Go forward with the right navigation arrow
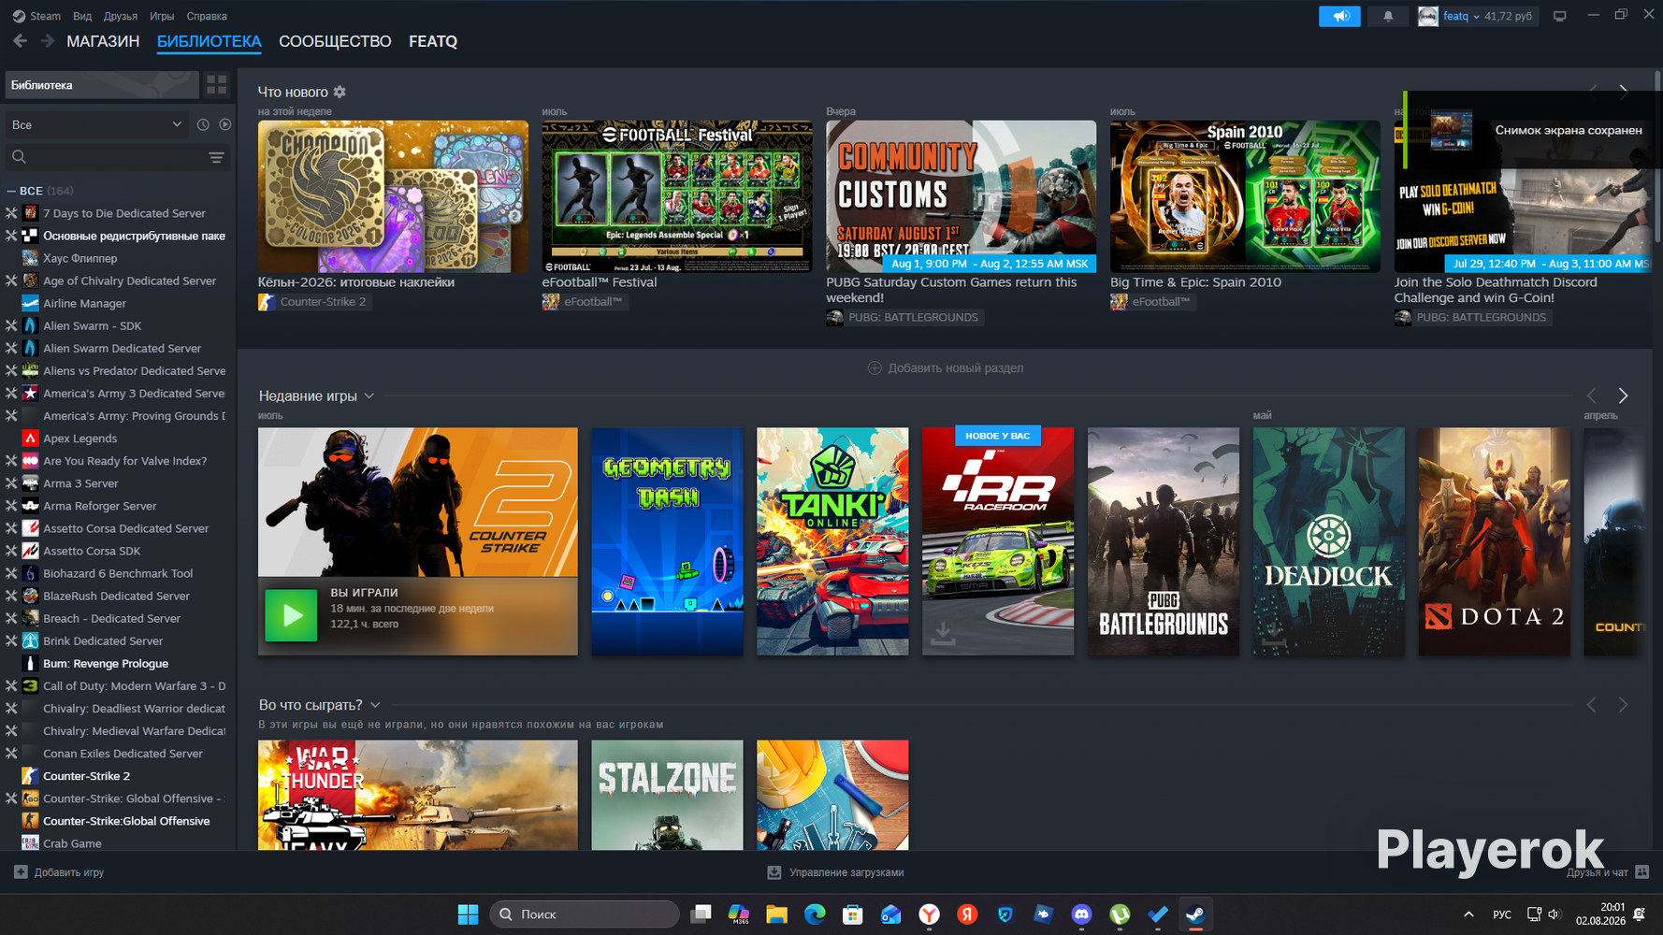 point(47,41)
